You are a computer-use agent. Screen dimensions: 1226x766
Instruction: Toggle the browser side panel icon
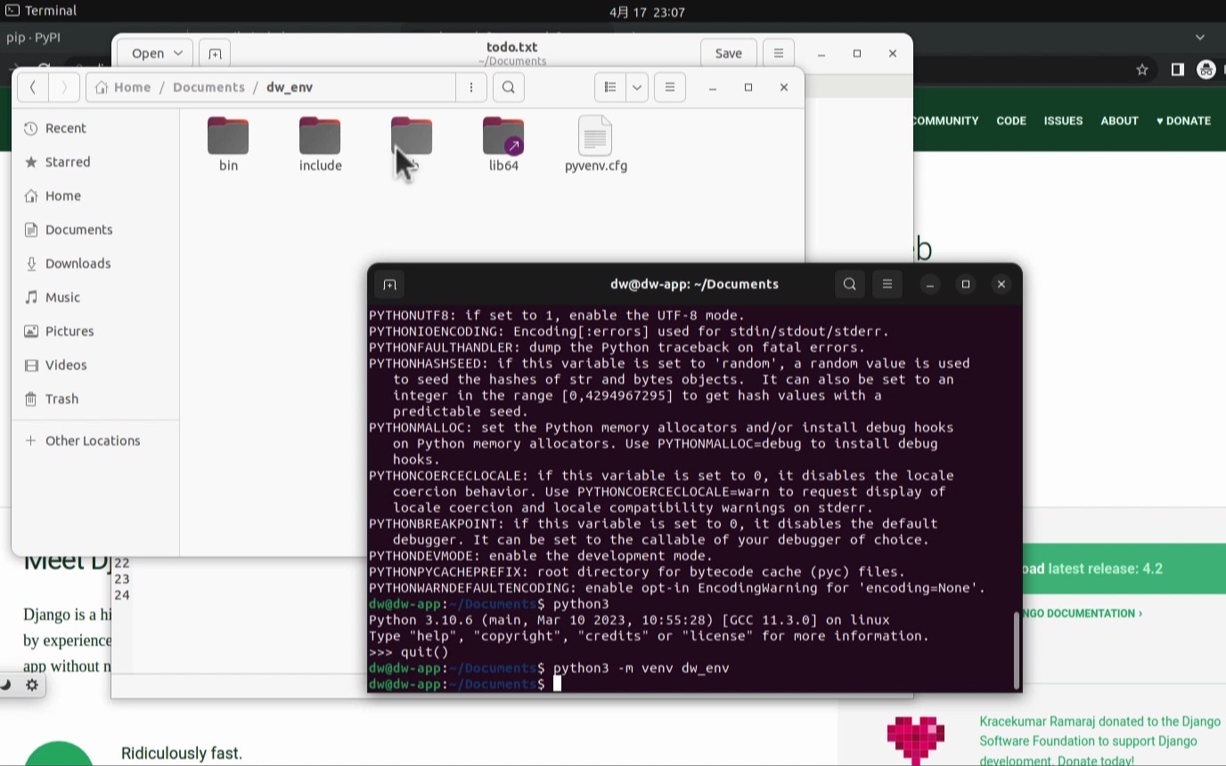[x=1177, y=69]
